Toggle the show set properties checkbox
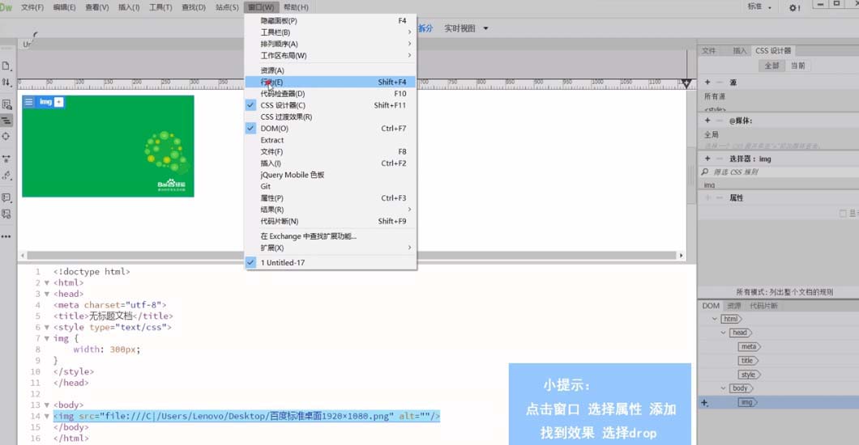Image resolution: width=859 pixels, height=445 pixels. point(842,214)
